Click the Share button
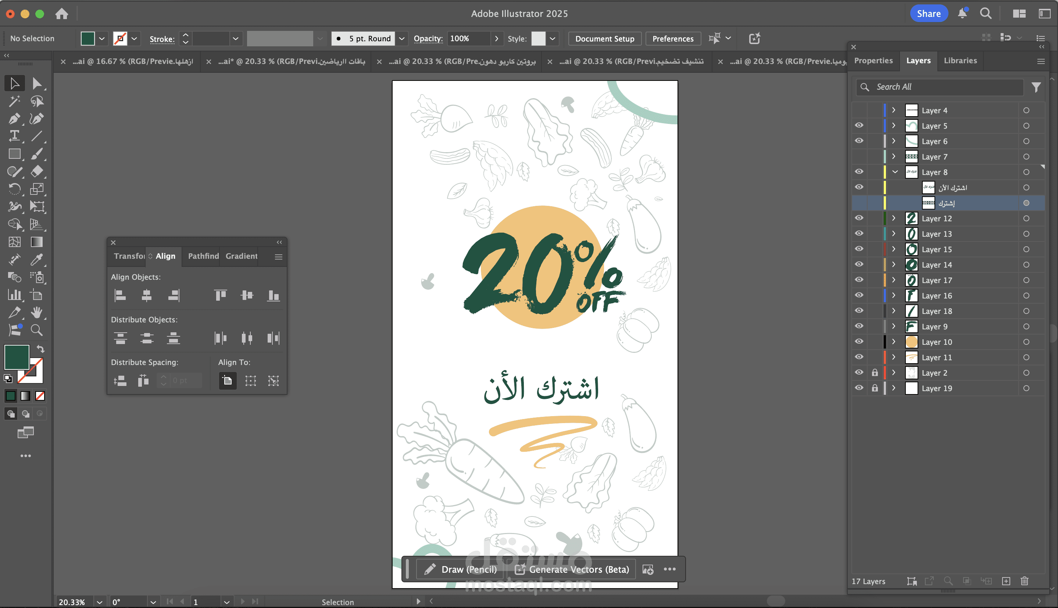The height and width of the screenshot is (608, 1058). click(928, 13)
